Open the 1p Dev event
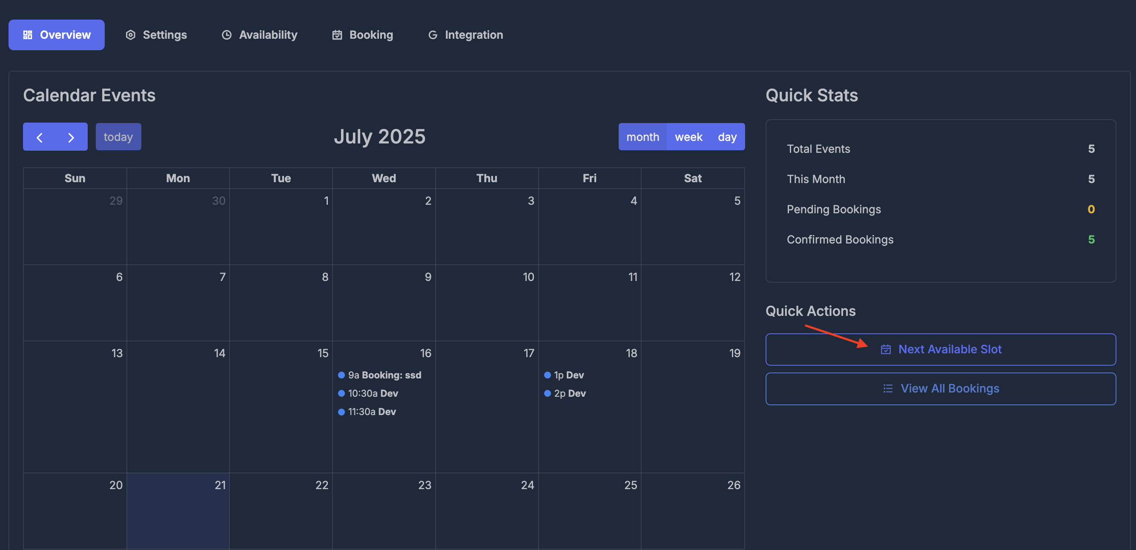 pos(589,375)
